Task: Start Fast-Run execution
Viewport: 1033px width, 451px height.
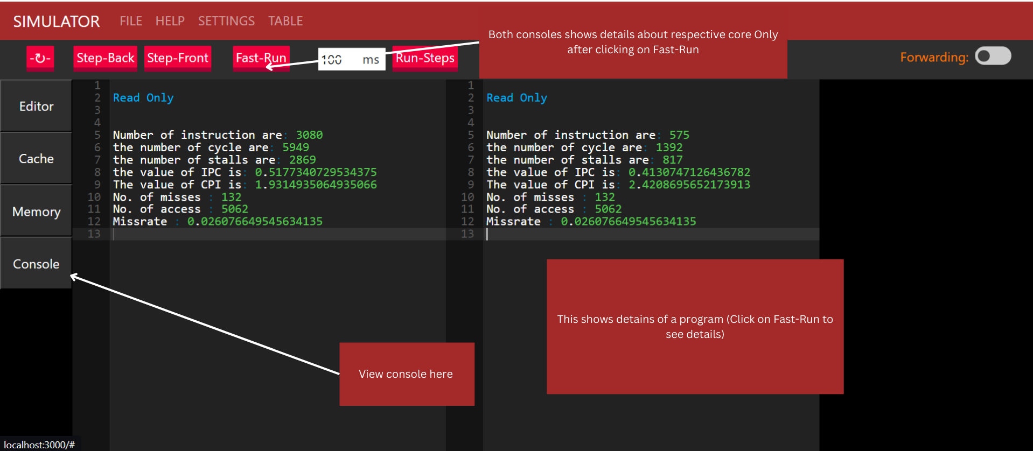Action: pos(261,58)
